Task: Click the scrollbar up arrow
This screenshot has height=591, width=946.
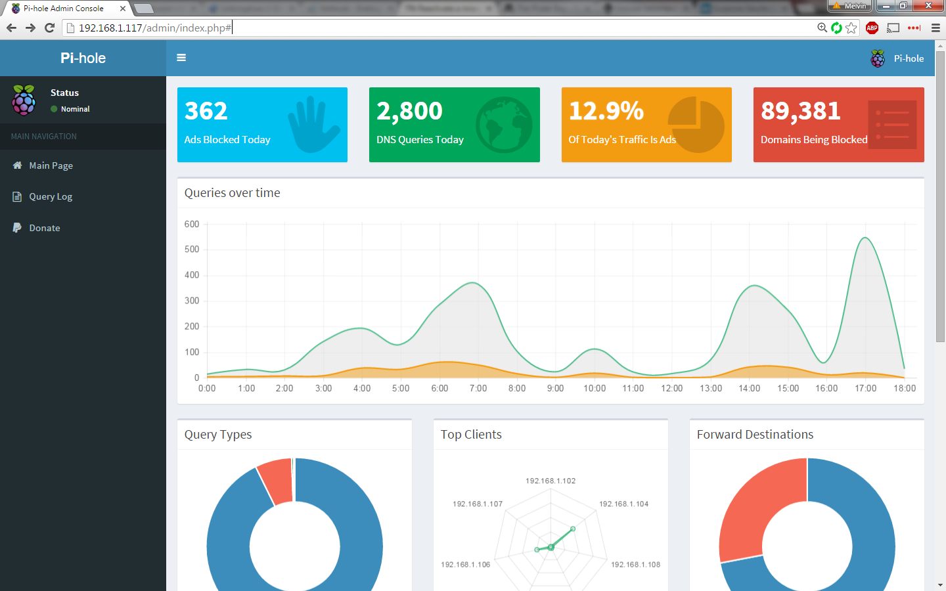Action: (940, 45)
